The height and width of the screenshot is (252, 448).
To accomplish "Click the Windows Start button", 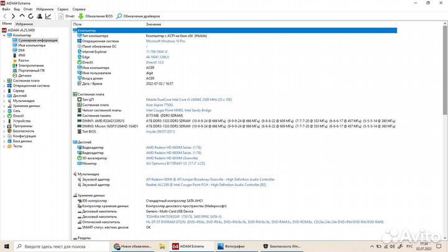I will (6, 246).
